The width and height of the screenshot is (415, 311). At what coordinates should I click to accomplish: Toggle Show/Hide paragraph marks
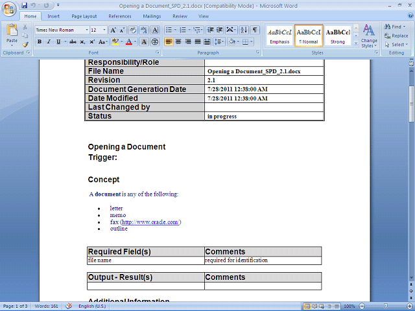(255, 30)
